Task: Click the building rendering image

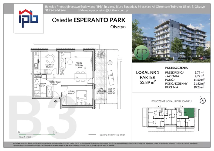Action: click(171, 38)
